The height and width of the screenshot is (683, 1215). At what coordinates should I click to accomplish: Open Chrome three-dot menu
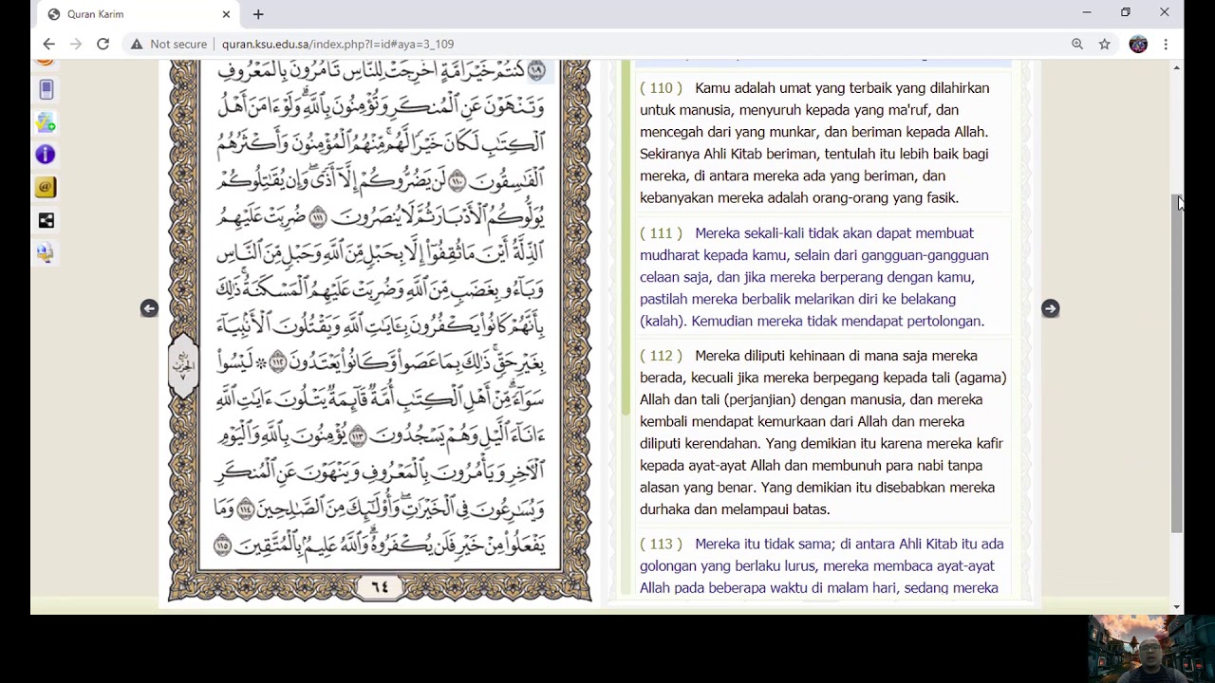(1166, 44)
